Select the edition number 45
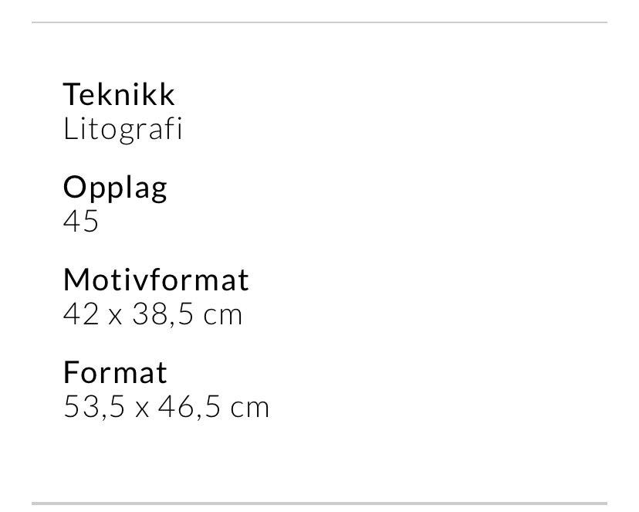 tap(81, 222)
